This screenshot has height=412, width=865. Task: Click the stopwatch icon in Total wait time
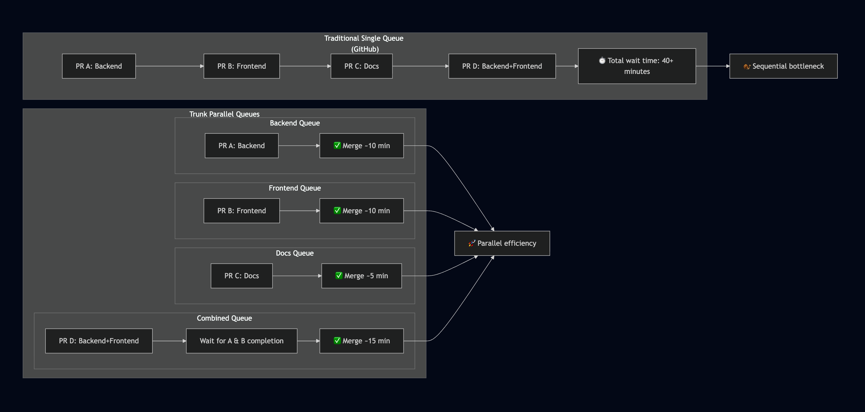click(x=602, y=60)
